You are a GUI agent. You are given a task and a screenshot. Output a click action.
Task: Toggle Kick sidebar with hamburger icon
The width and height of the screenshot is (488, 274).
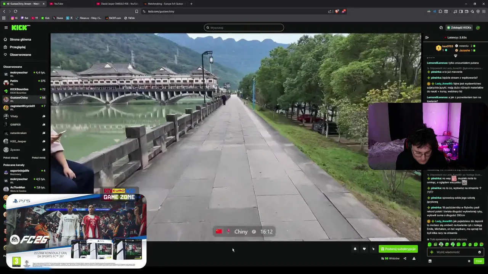[6, 27]
